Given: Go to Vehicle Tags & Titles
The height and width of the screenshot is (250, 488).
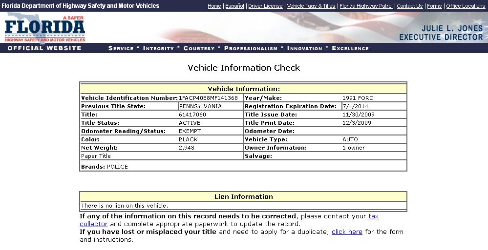Looking at the screenshot, I should coord(311,6).
